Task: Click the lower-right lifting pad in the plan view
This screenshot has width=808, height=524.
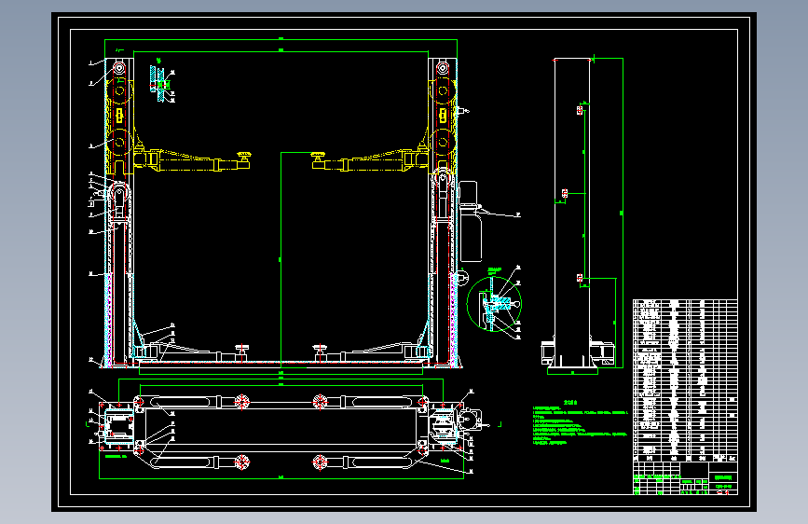Action: point(320,462)
